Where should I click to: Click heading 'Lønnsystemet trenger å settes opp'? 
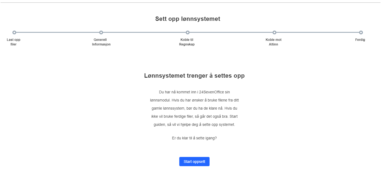(194, 76)
